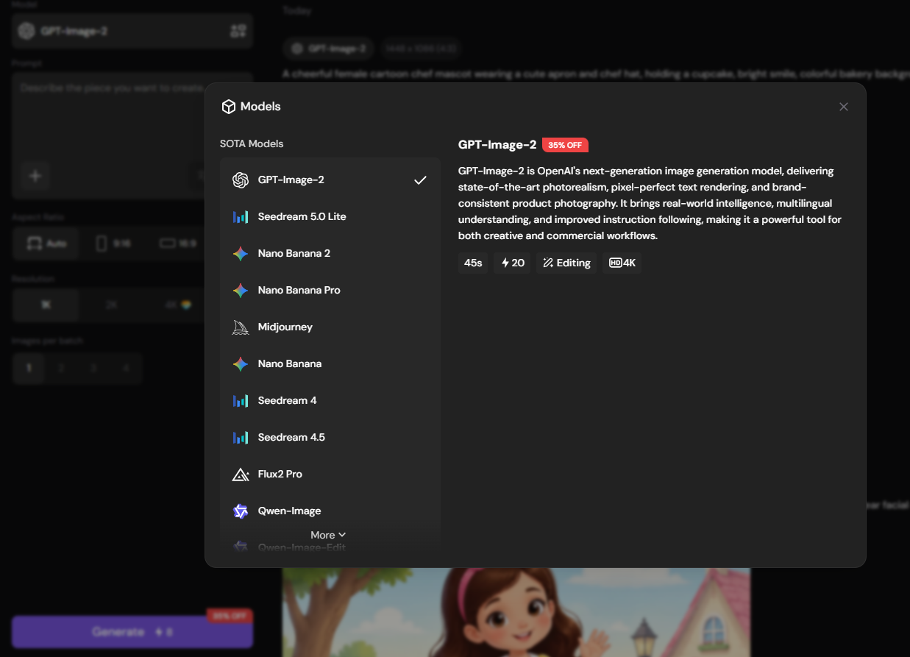The height and width of the screenshot is (657, 910).
Task: Click the GPT-Image-2 title in details pane
Action: (x=497, y=145)
